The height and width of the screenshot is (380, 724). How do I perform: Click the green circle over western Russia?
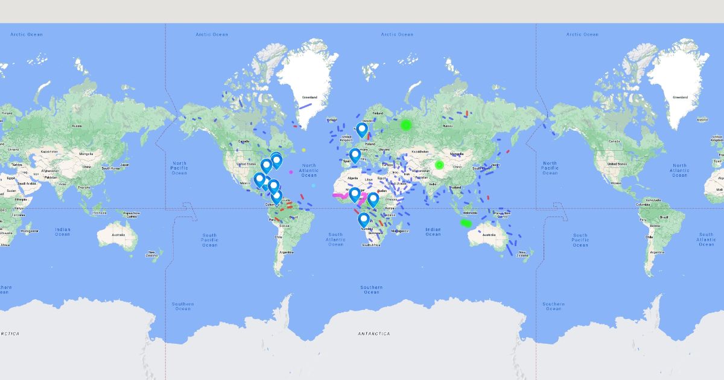pyautogui.click(x=406, y=125)
